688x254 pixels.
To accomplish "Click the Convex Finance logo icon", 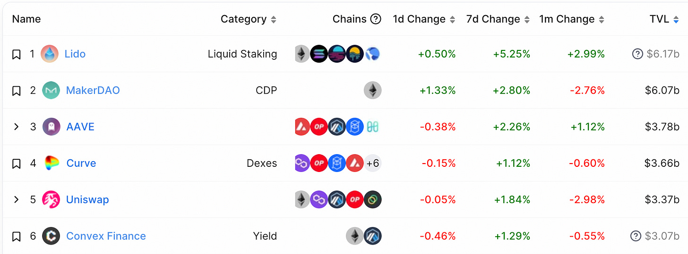I will point(51,236).
